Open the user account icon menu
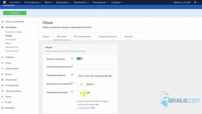This screenshot has height=114, width=202. pyautogui.click(x=196, y=2)
